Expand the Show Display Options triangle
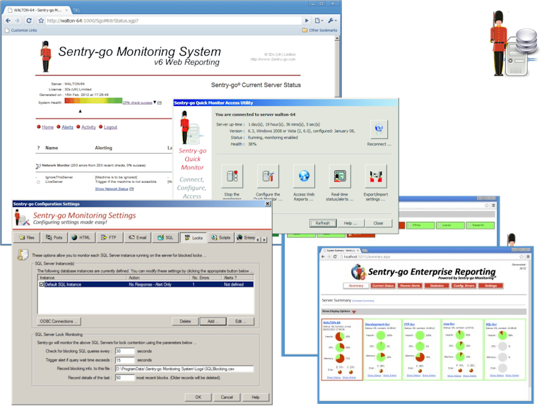Image resolution: width=542 pixels, height=406 pixels. click(x=353, y=311)
